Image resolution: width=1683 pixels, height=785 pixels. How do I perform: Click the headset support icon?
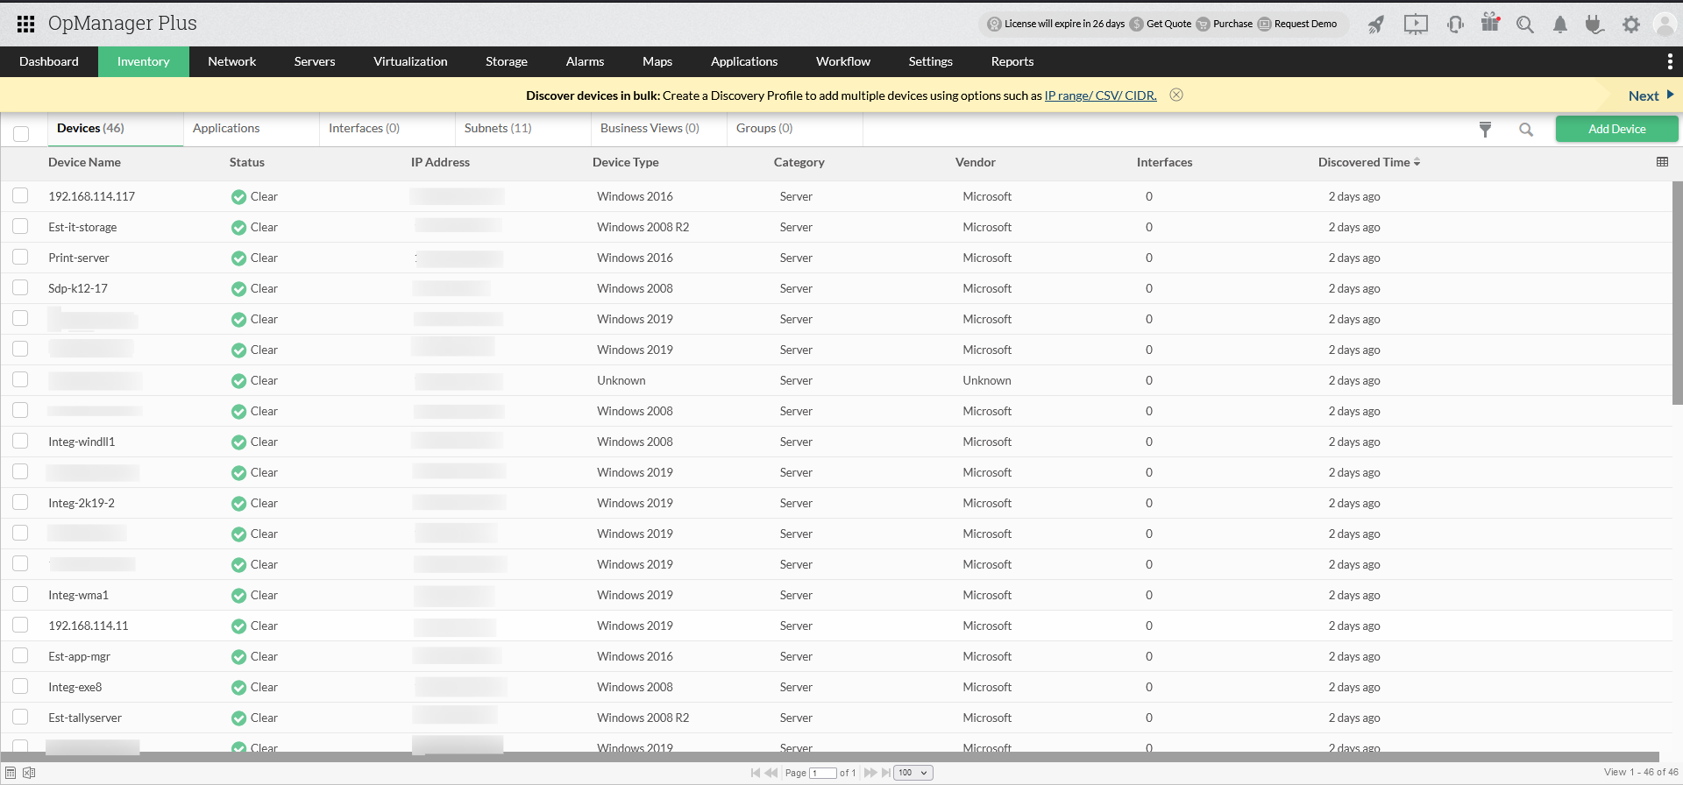click(1455, 25)
